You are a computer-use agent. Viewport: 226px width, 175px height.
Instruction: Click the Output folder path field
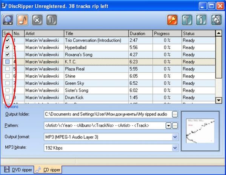[108, 114]
